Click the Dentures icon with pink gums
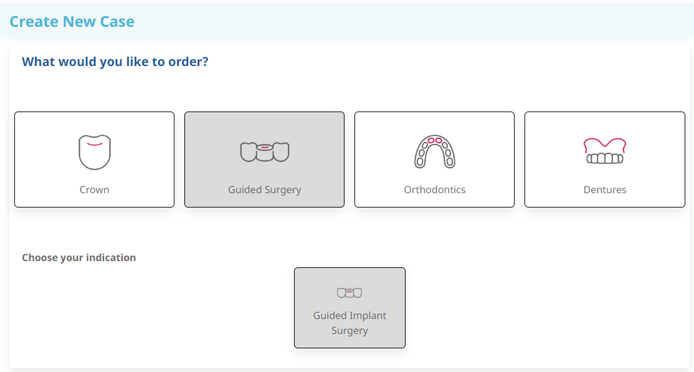Image resolution: width=694 pixels, height=372 pixels. 604,150
